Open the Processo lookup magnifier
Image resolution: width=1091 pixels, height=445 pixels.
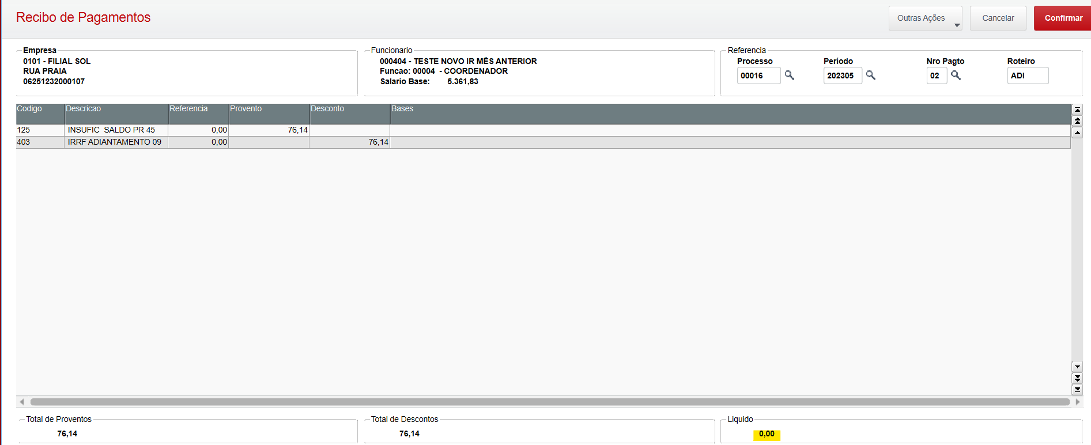click(790, 76)
